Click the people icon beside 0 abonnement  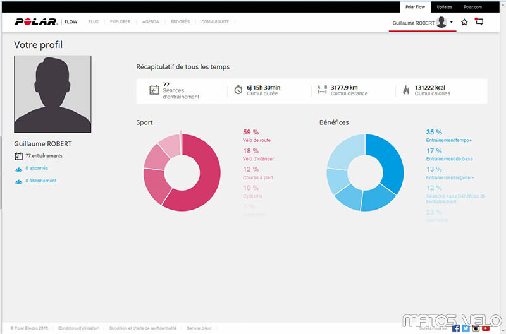(19, 182)
